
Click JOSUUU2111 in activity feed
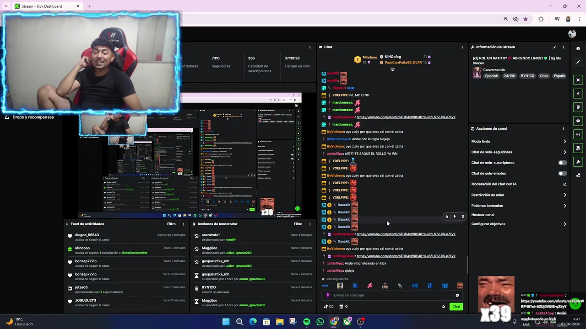(x=86, y=301)
